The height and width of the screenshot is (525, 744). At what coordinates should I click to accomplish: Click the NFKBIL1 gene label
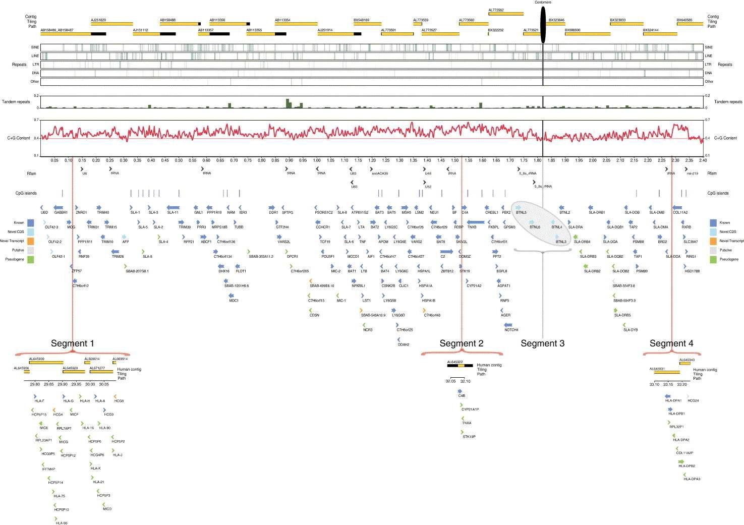point(358,286)
